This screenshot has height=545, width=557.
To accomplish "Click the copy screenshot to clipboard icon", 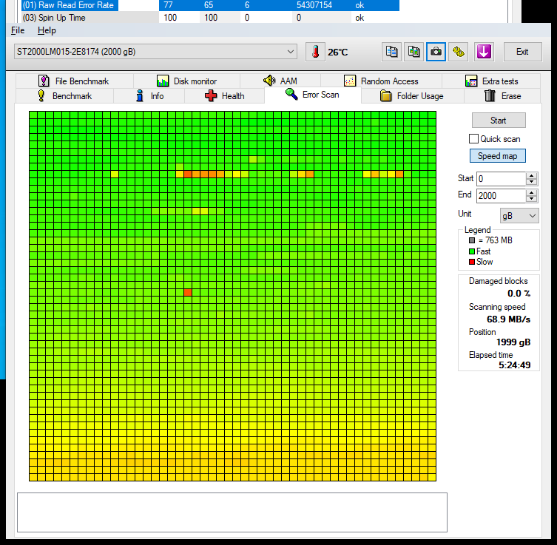I will (x=413, y=52).
